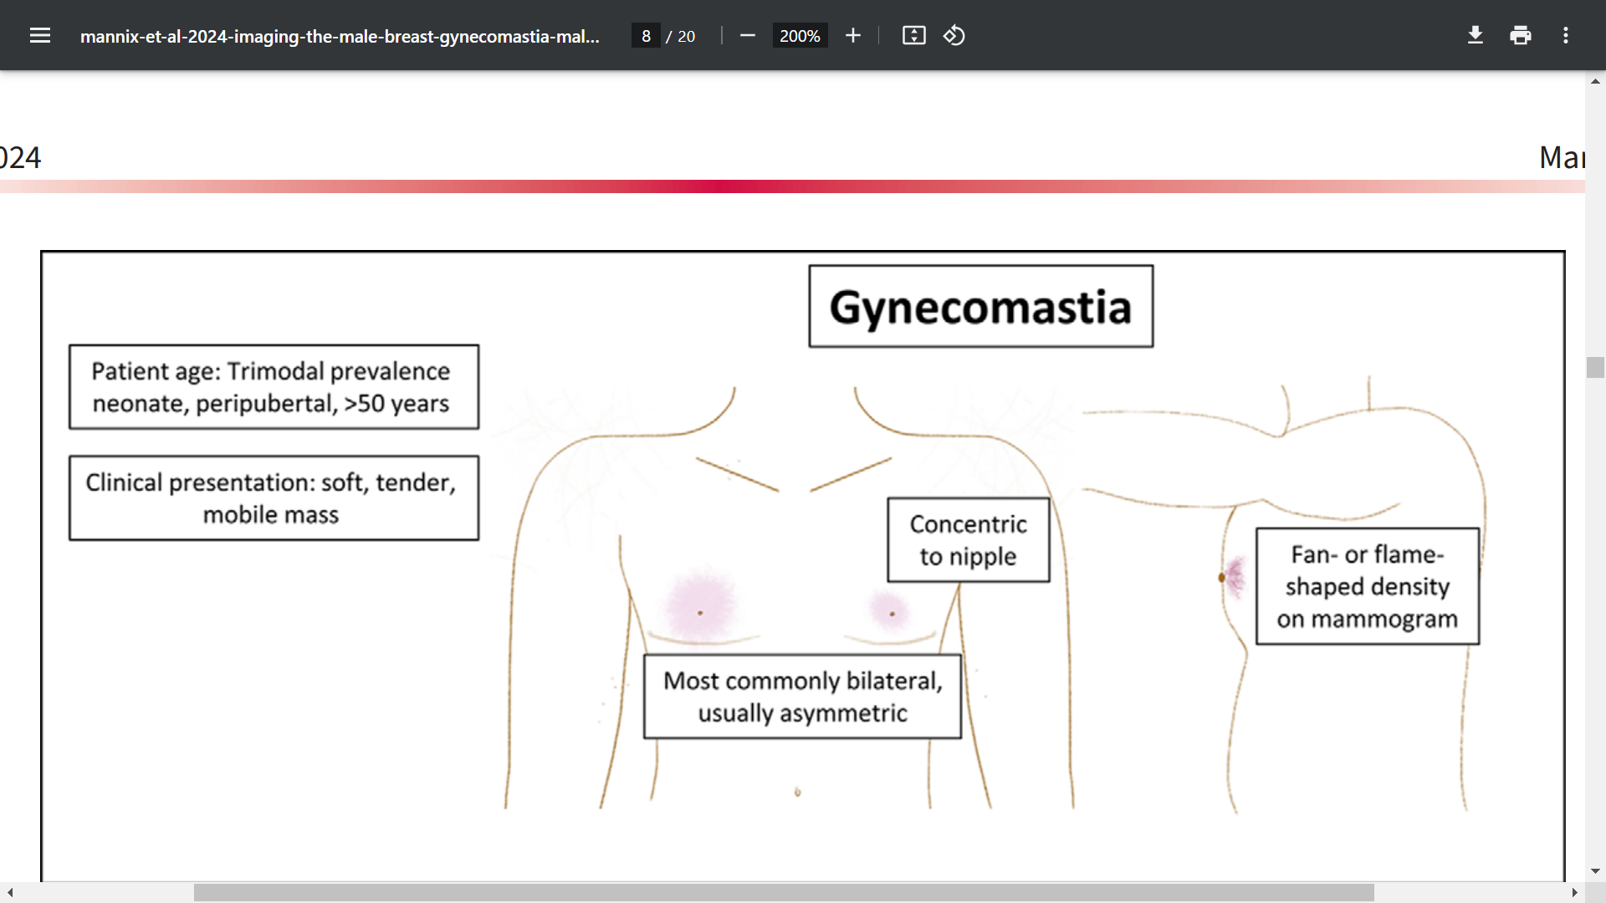1606x903 pixels.
Task: Click the 'Clinical presentation' text box
Action: 274,498
